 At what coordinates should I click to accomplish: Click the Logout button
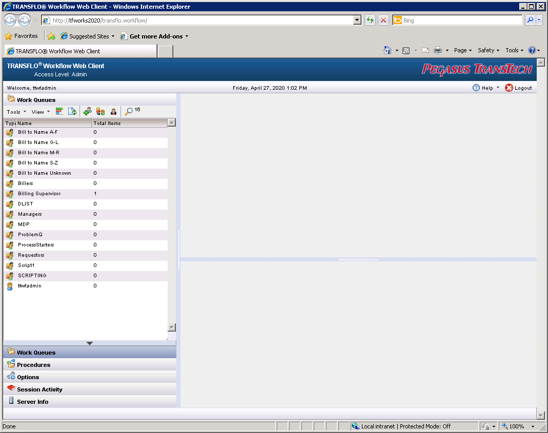[x=518, y=87]
